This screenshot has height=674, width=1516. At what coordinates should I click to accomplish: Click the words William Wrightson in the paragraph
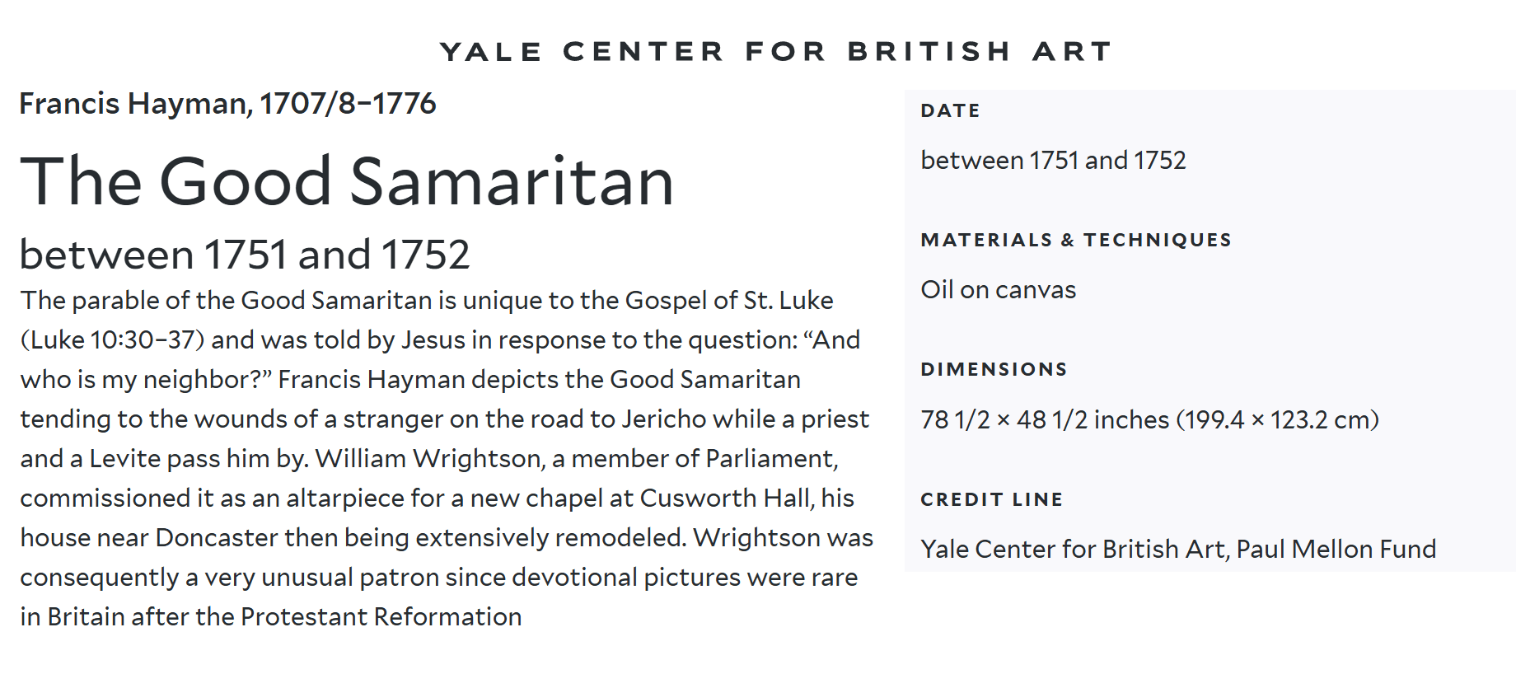coord(428,459)
